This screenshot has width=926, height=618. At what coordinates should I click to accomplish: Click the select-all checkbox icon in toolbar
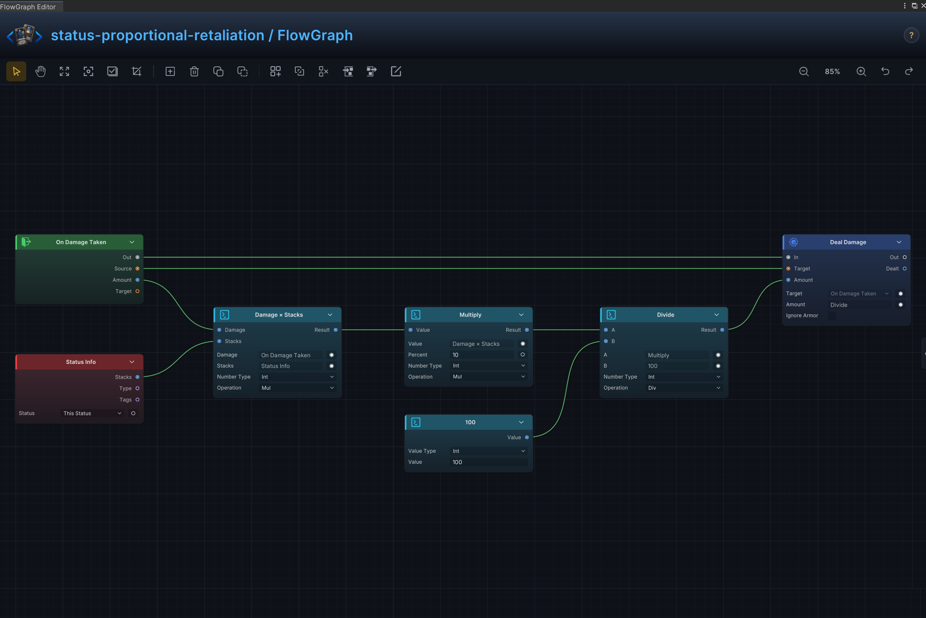pos(113,71)
